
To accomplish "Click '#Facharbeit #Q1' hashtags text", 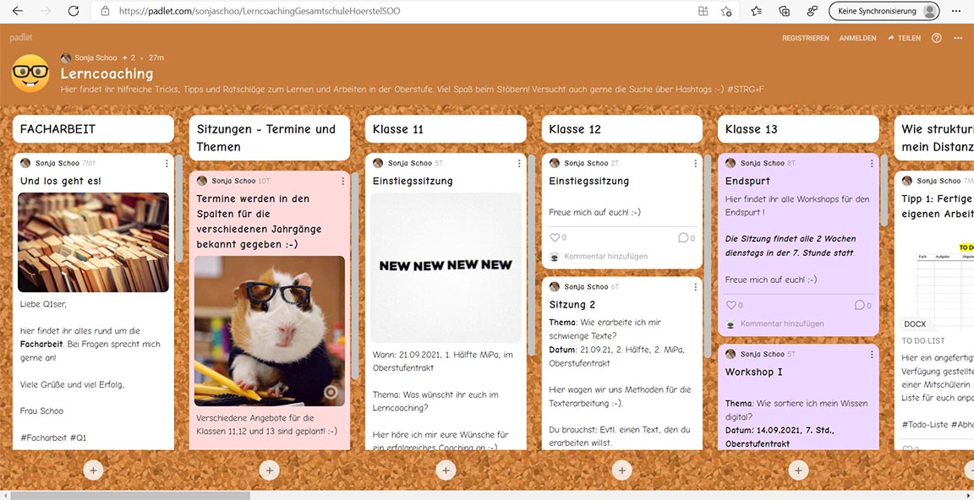I will click(53, 438).
